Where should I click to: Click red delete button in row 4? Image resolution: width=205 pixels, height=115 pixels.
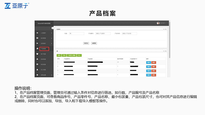154,75
